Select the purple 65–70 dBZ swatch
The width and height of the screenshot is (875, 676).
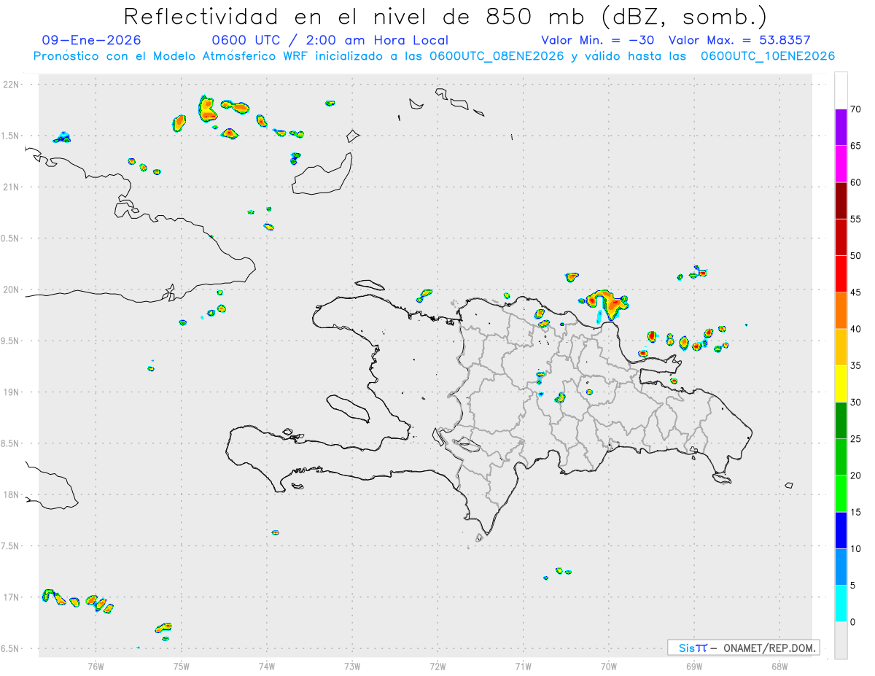(x=841, y=128)
